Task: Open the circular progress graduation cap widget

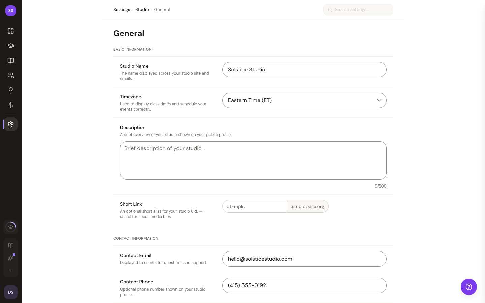Action: tap(11, 227)
